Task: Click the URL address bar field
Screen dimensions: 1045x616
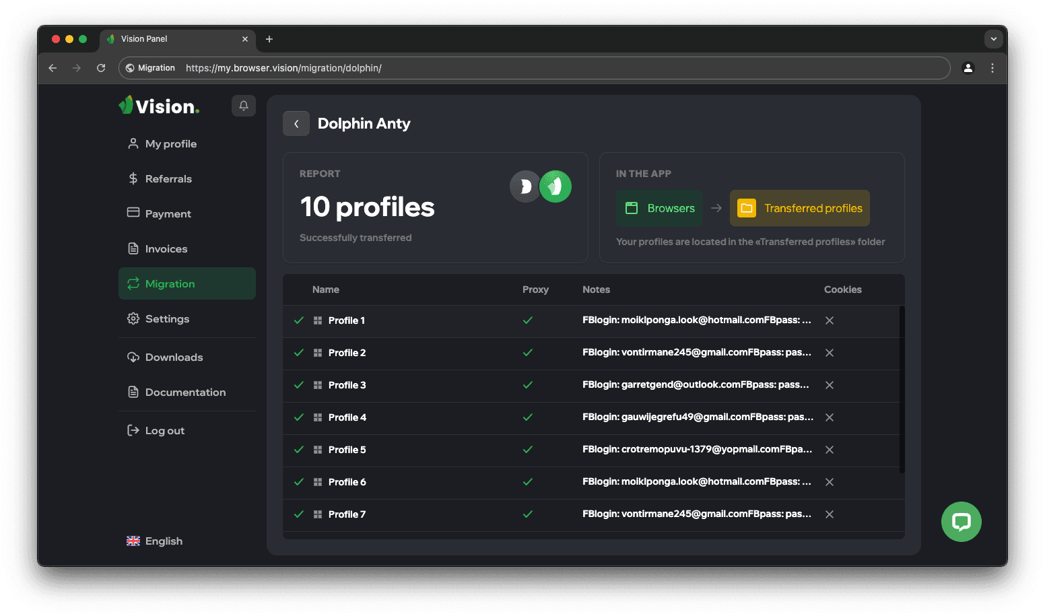Action: 539,68
